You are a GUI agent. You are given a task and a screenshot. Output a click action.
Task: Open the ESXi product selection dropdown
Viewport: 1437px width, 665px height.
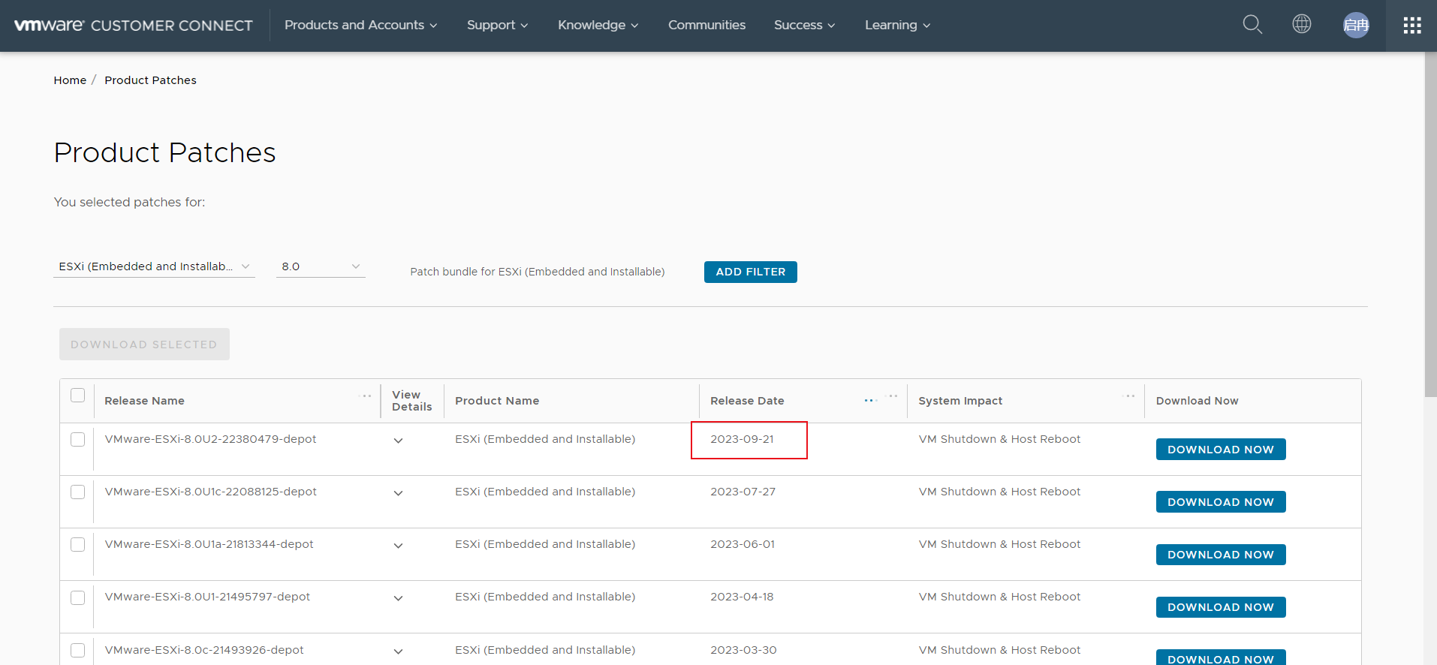(154, 266)
